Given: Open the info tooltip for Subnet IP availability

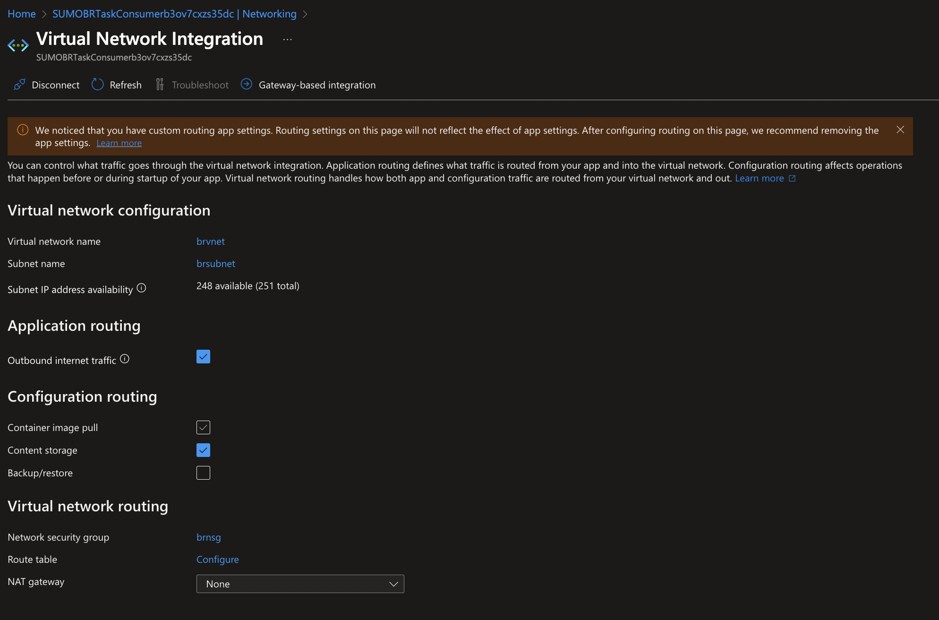Looking at the screenshot, I should point(141,288).
